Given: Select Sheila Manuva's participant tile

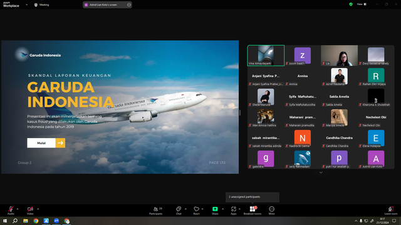Looking at the screenshot, I should (266, 97).
